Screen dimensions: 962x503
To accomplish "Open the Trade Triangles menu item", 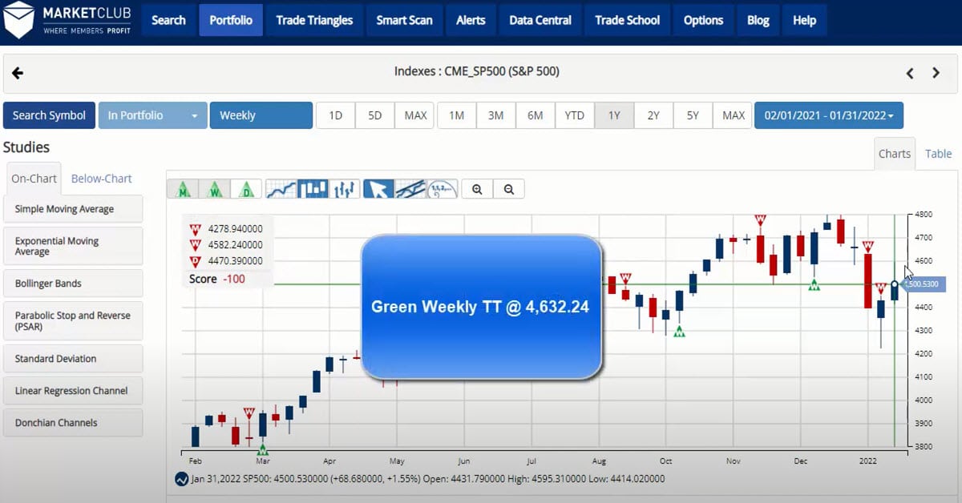I will [313, 20].
